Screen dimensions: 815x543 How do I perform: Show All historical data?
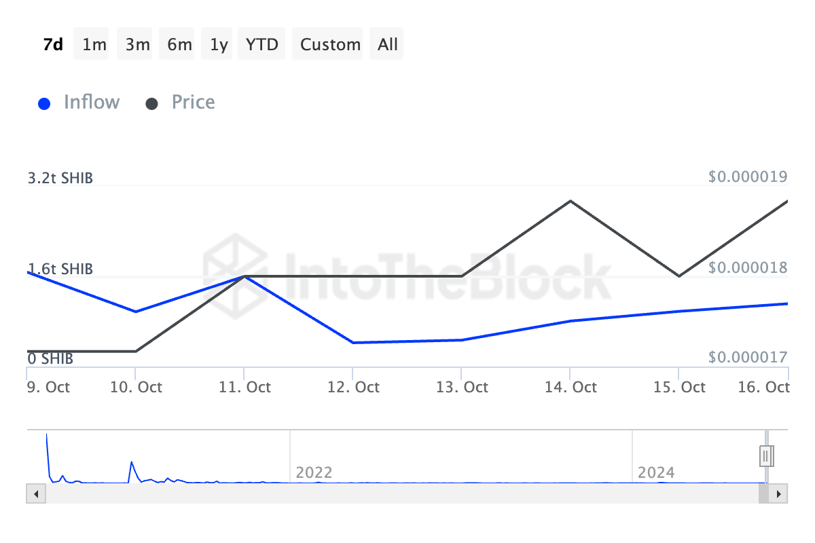tap(388, 44)
